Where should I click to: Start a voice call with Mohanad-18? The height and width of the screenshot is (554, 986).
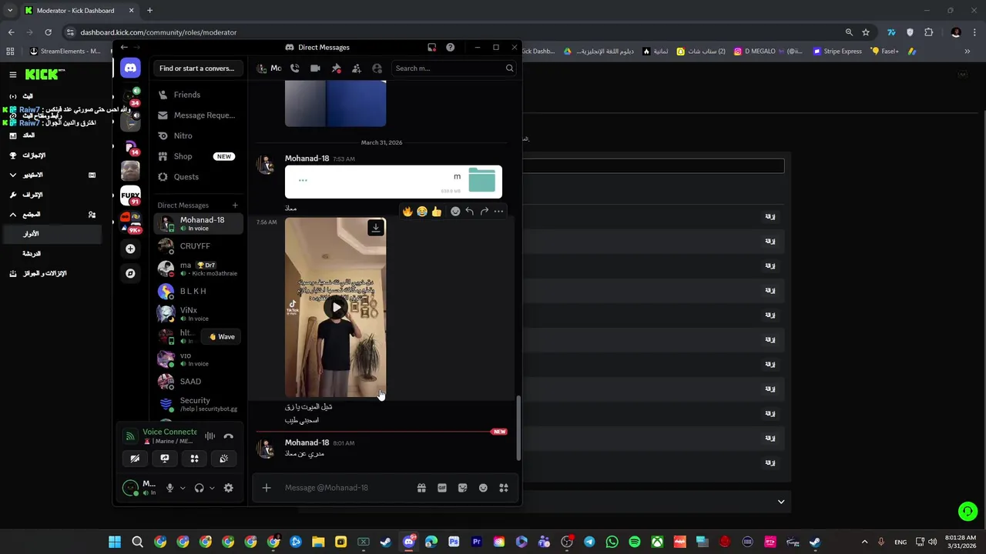(294, 68)
